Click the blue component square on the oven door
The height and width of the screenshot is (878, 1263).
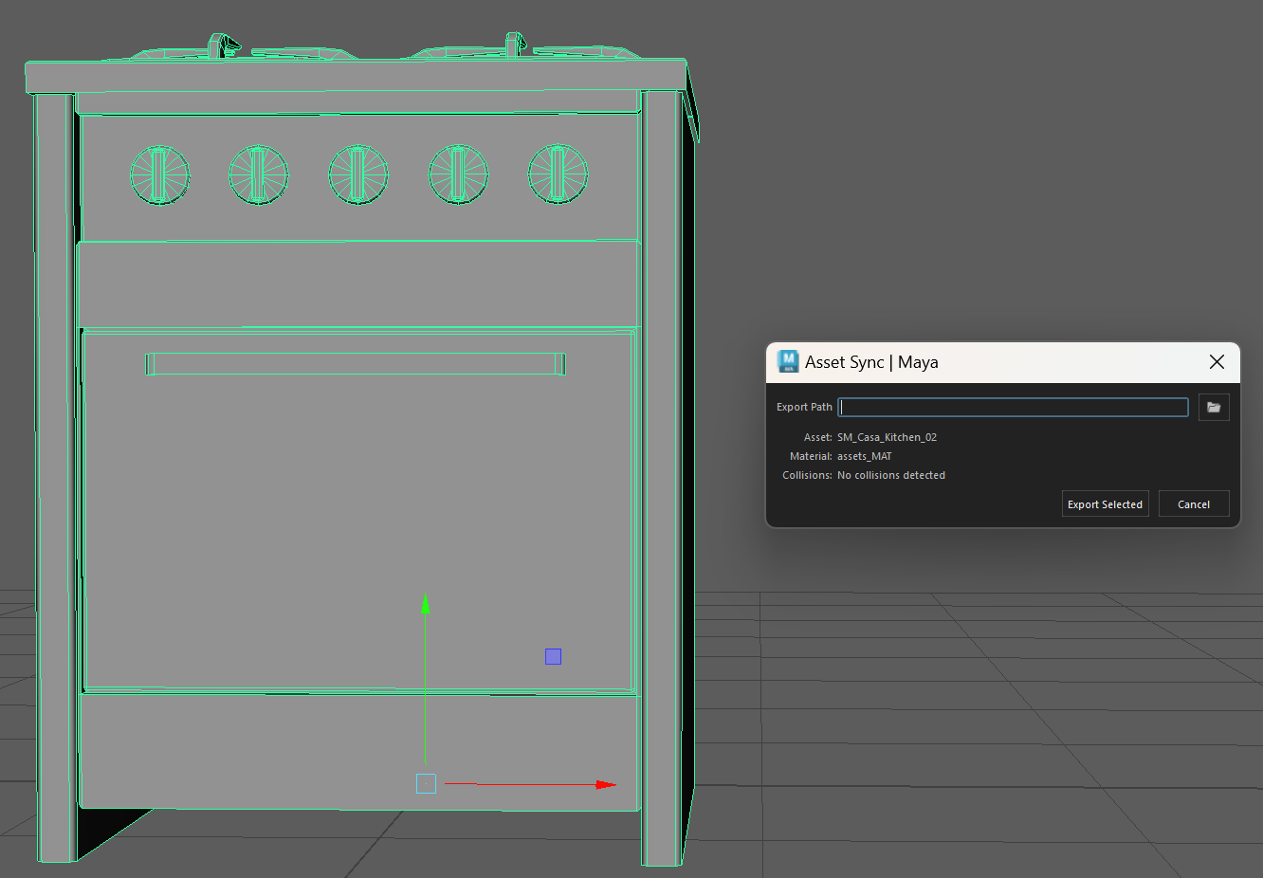(553, 655)
